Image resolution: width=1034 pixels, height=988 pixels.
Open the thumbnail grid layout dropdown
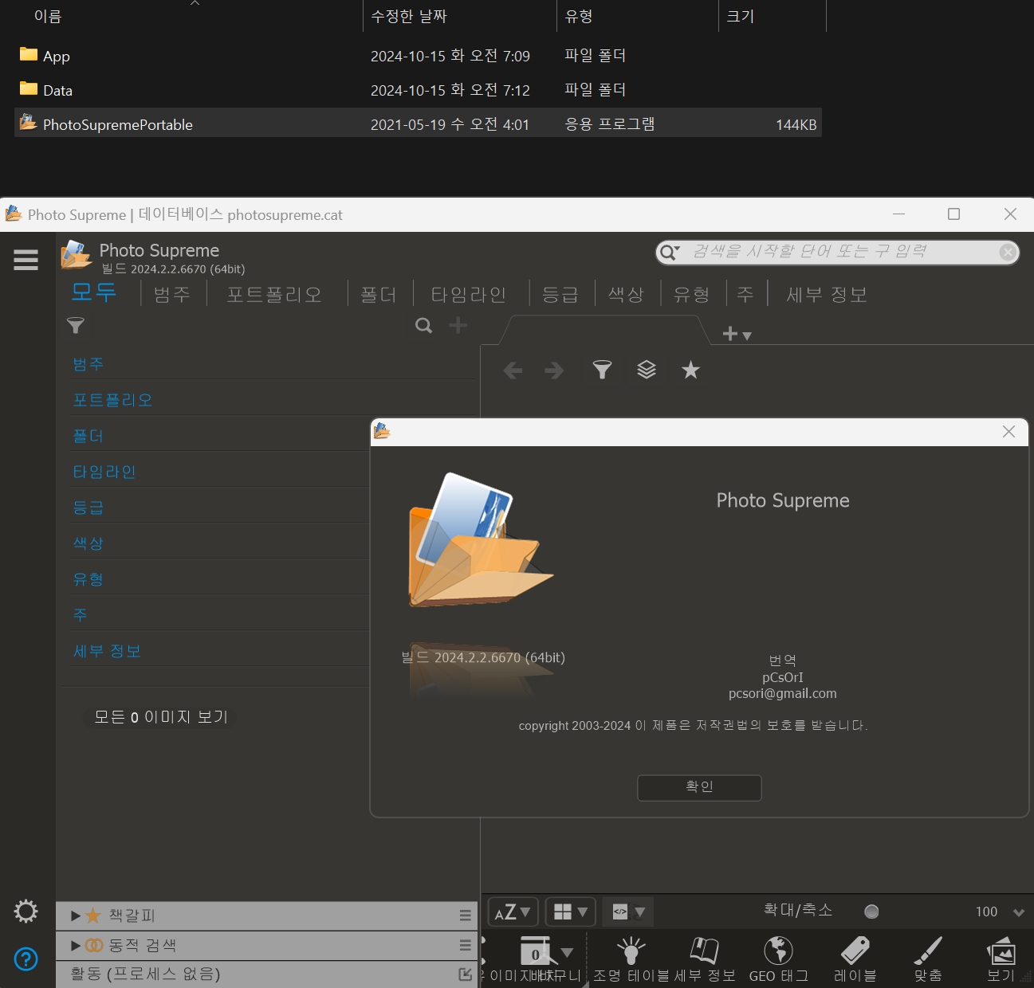(571, 912)
